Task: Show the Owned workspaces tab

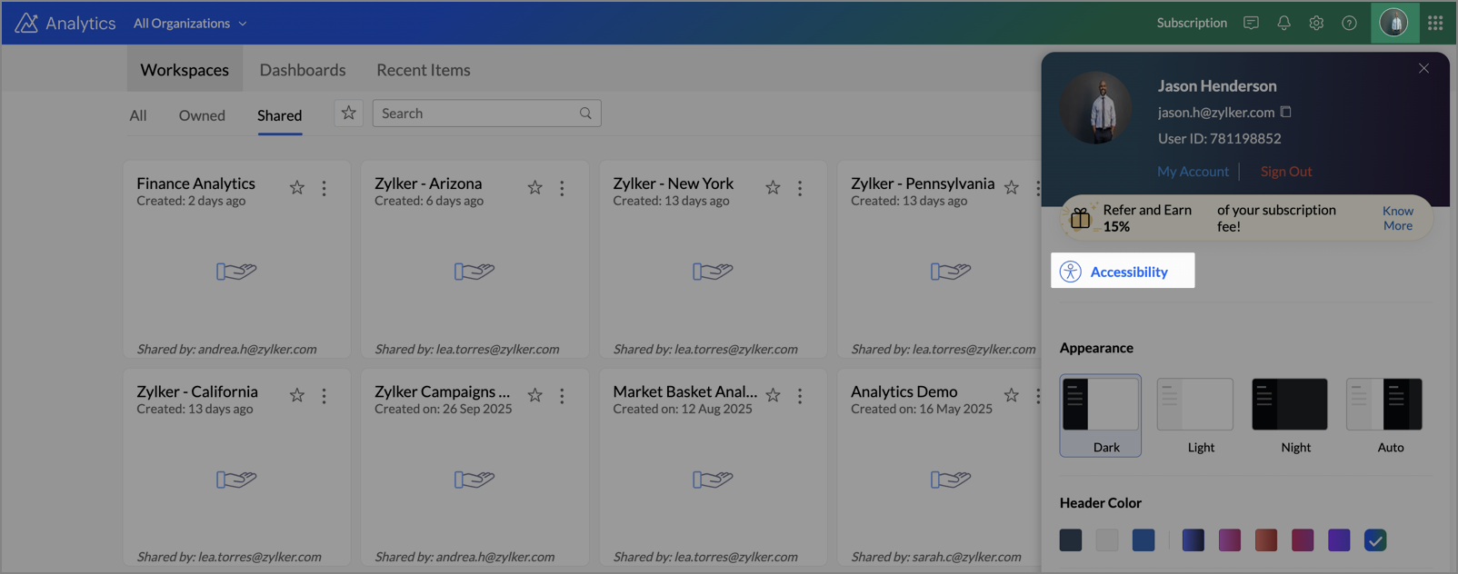Action: coord(202,115)
